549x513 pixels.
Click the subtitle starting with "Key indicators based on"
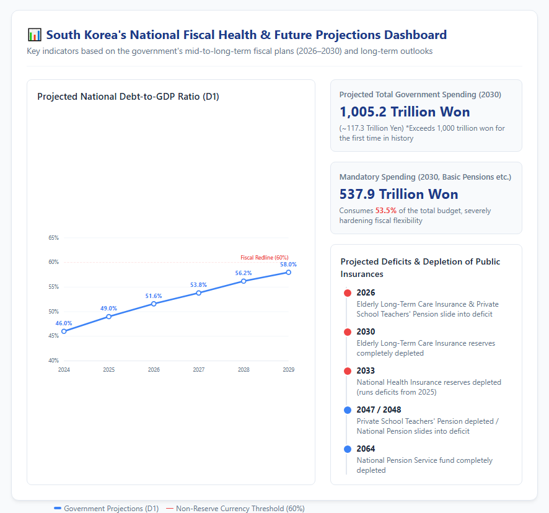coord(230,51)
